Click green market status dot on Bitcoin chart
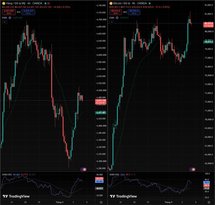The height and width of the screenshot is (205, 215). [x=150, y=3]
